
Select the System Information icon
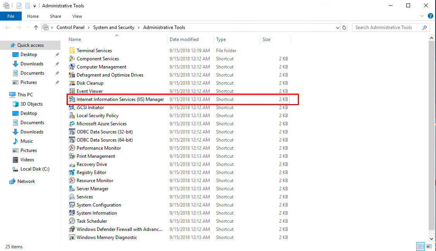click(72, 213)
